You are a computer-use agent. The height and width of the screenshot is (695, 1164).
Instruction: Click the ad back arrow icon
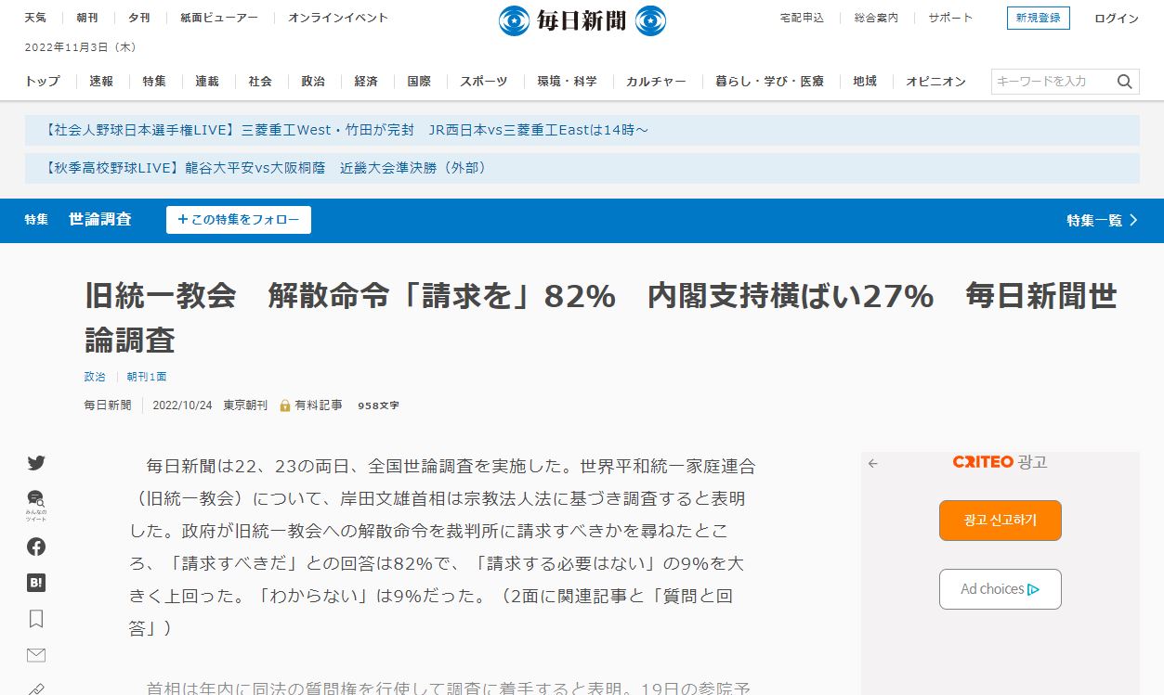pyautogui.click(x=872, y=463)
